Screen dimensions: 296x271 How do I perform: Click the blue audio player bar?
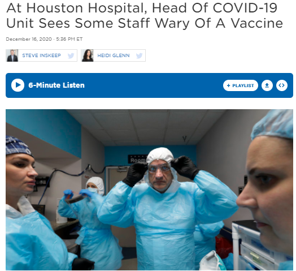coord(149,85)
